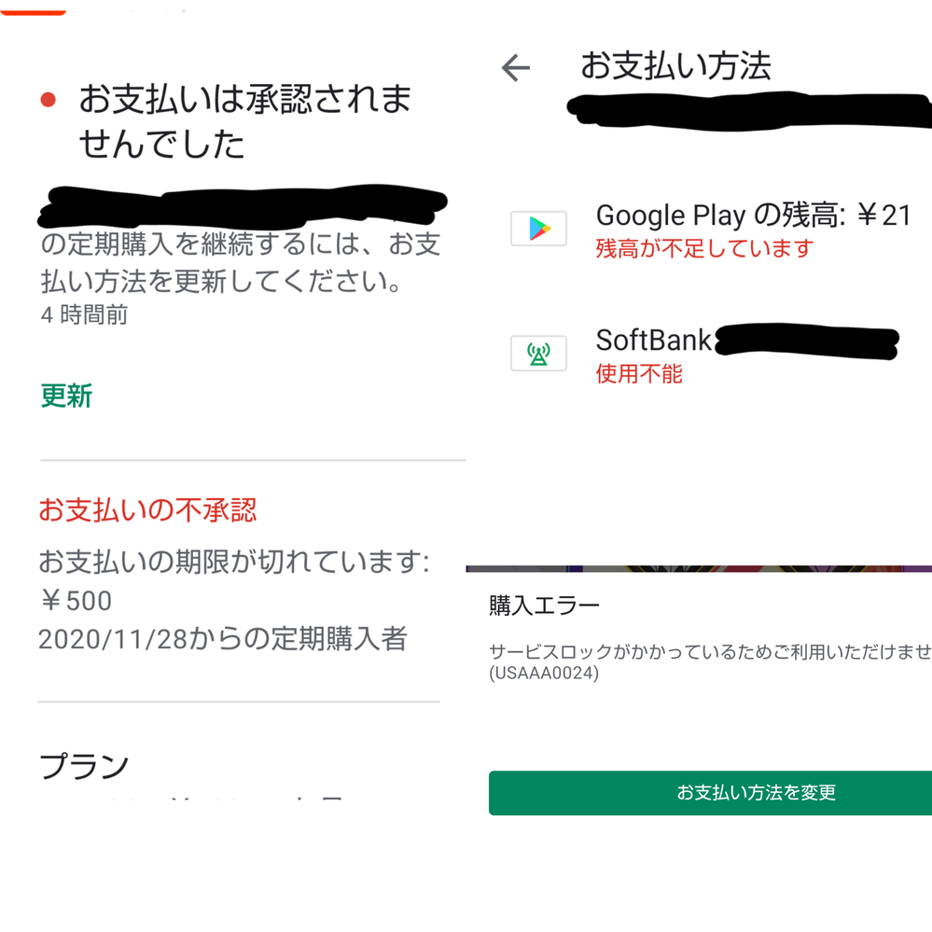Screen dimensions: 932x932
Task: Tap the 購入エラー dialog heading
Action: pyautogui.click(x=544, y=605)
